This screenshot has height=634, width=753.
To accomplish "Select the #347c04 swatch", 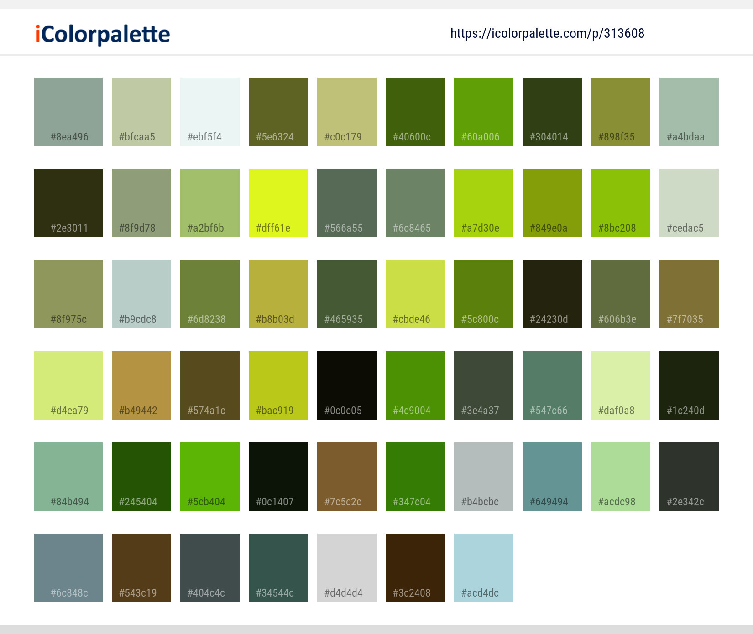I will pyautogui.click(x=415, y=477).
